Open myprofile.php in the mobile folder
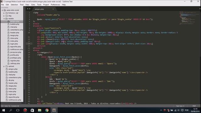 (x=15, y=47)
